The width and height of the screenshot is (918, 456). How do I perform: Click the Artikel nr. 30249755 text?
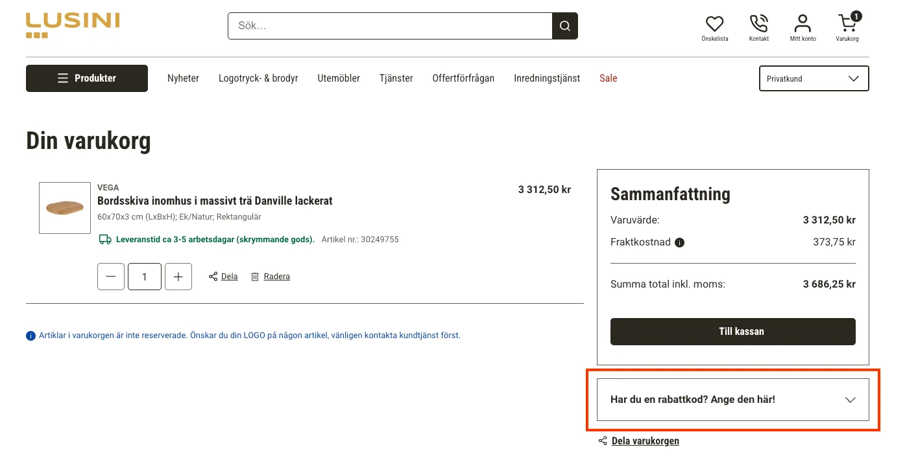point(360,240)
